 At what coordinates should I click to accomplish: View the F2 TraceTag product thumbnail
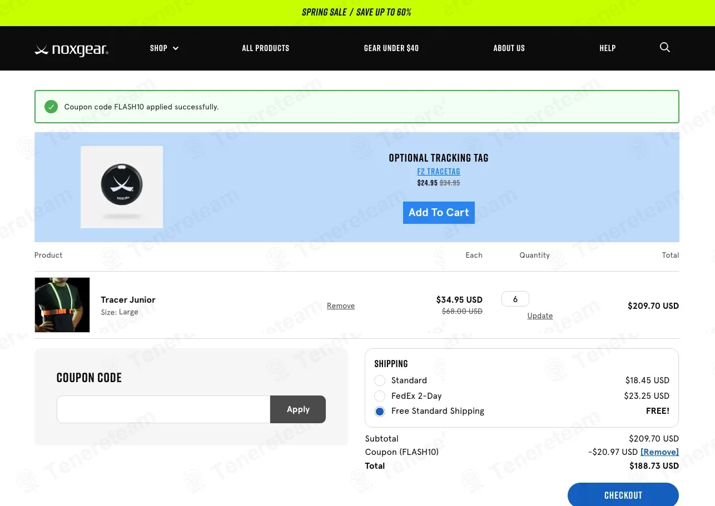click(122, 187)
